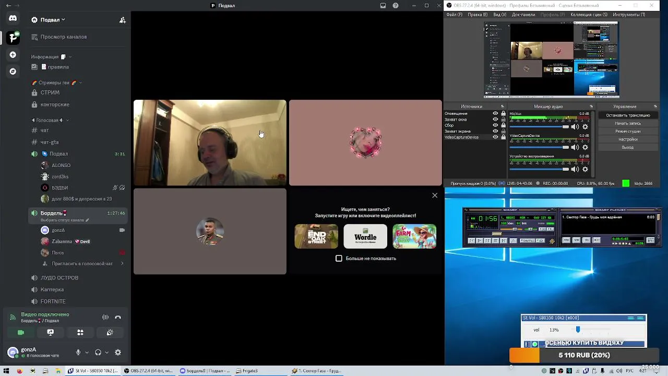Screen dimensions: 668x376
Task: Toggle Winamp shuffle button
Action: click(x=527, y=241)
